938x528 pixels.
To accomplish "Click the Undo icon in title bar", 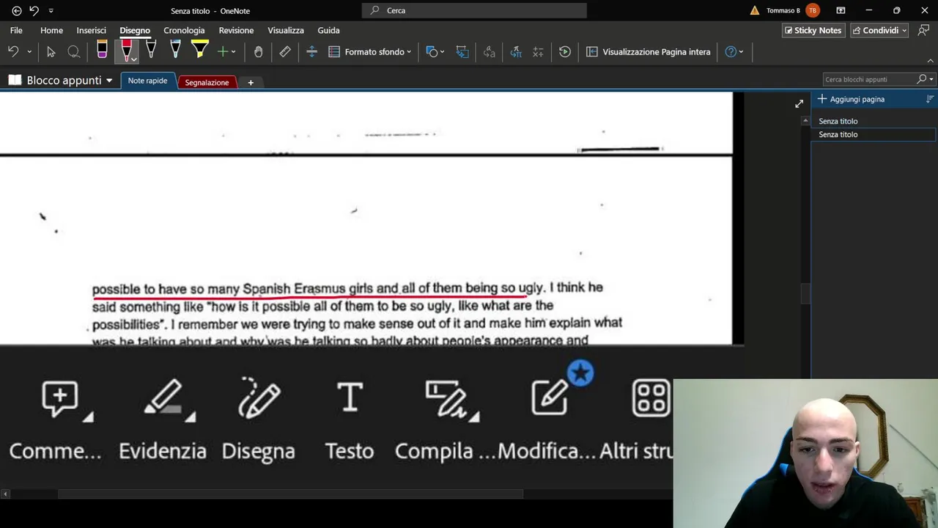I will coord(34,10).
